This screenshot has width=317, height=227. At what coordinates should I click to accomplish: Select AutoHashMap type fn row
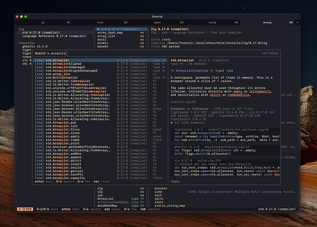(x=122, y=205)
